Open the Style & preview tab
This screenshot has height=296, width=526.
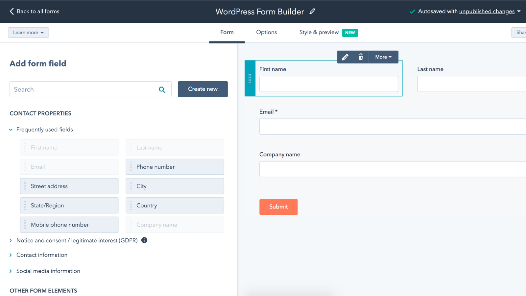click(x=319, y=32)
